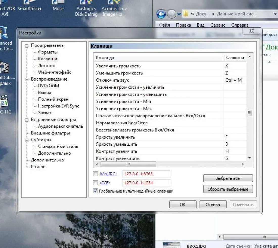This screenshot has width=278, height=248.
Task: Click the Explorer back navigation arrow
Action: coord(161,14)
